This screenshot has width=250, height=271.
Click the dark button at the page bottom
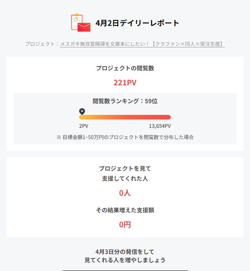click(x=125, y=270)
